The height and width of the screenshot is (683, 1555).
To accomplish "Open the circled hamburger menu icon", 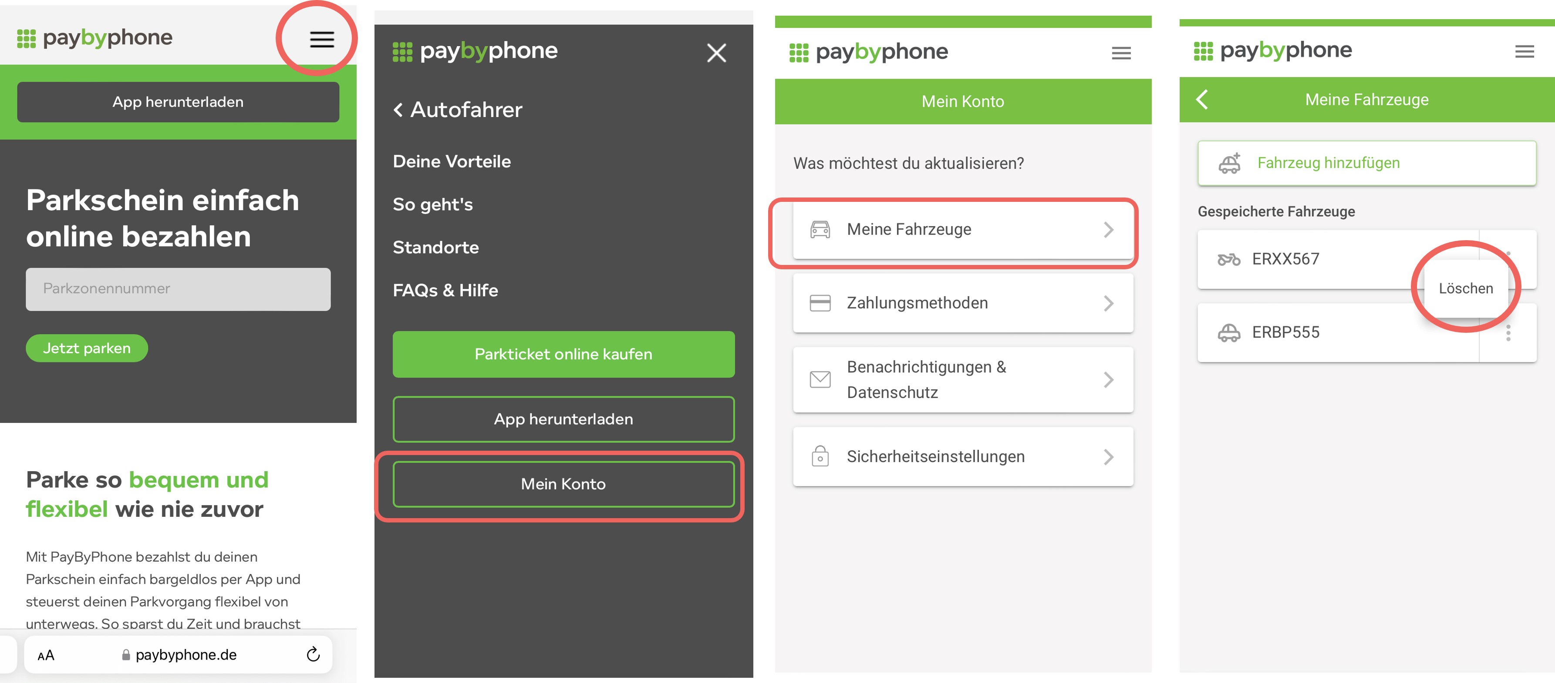I will [322, 40].
